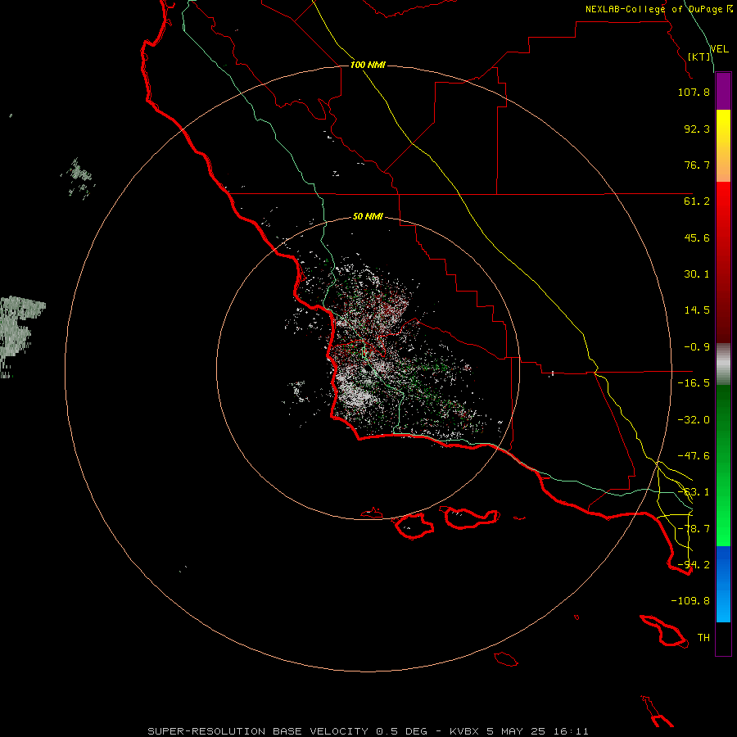Click the 45.6 velocity scale value
737x737 pixels.
click(697, 237)
